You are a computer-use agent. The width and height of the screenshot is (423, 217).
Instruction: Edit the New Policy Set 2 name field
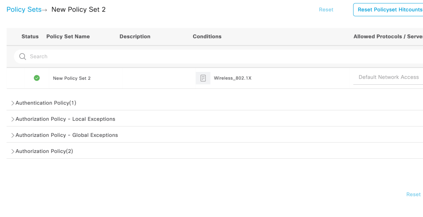tap(72, 78)
